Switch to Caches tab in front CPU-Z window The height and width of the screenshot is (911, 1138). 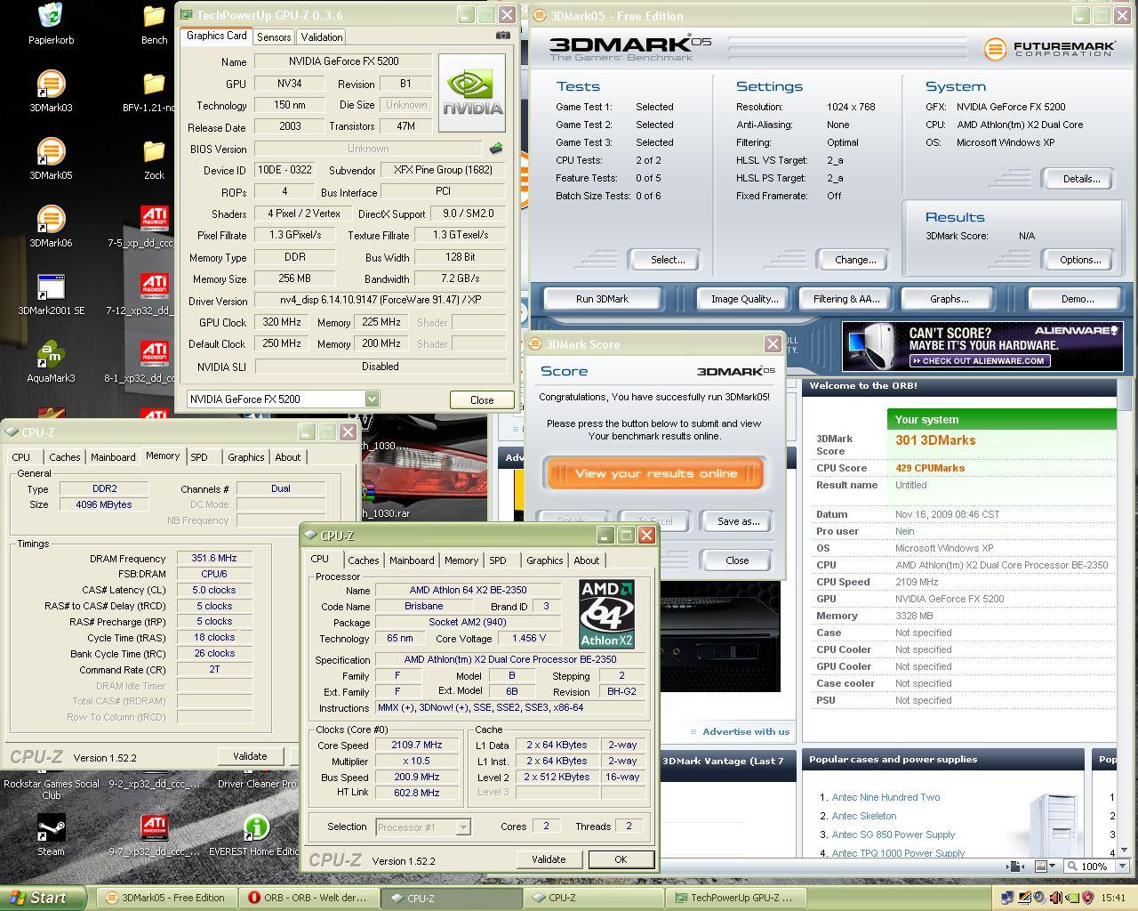tap(363, 560)
